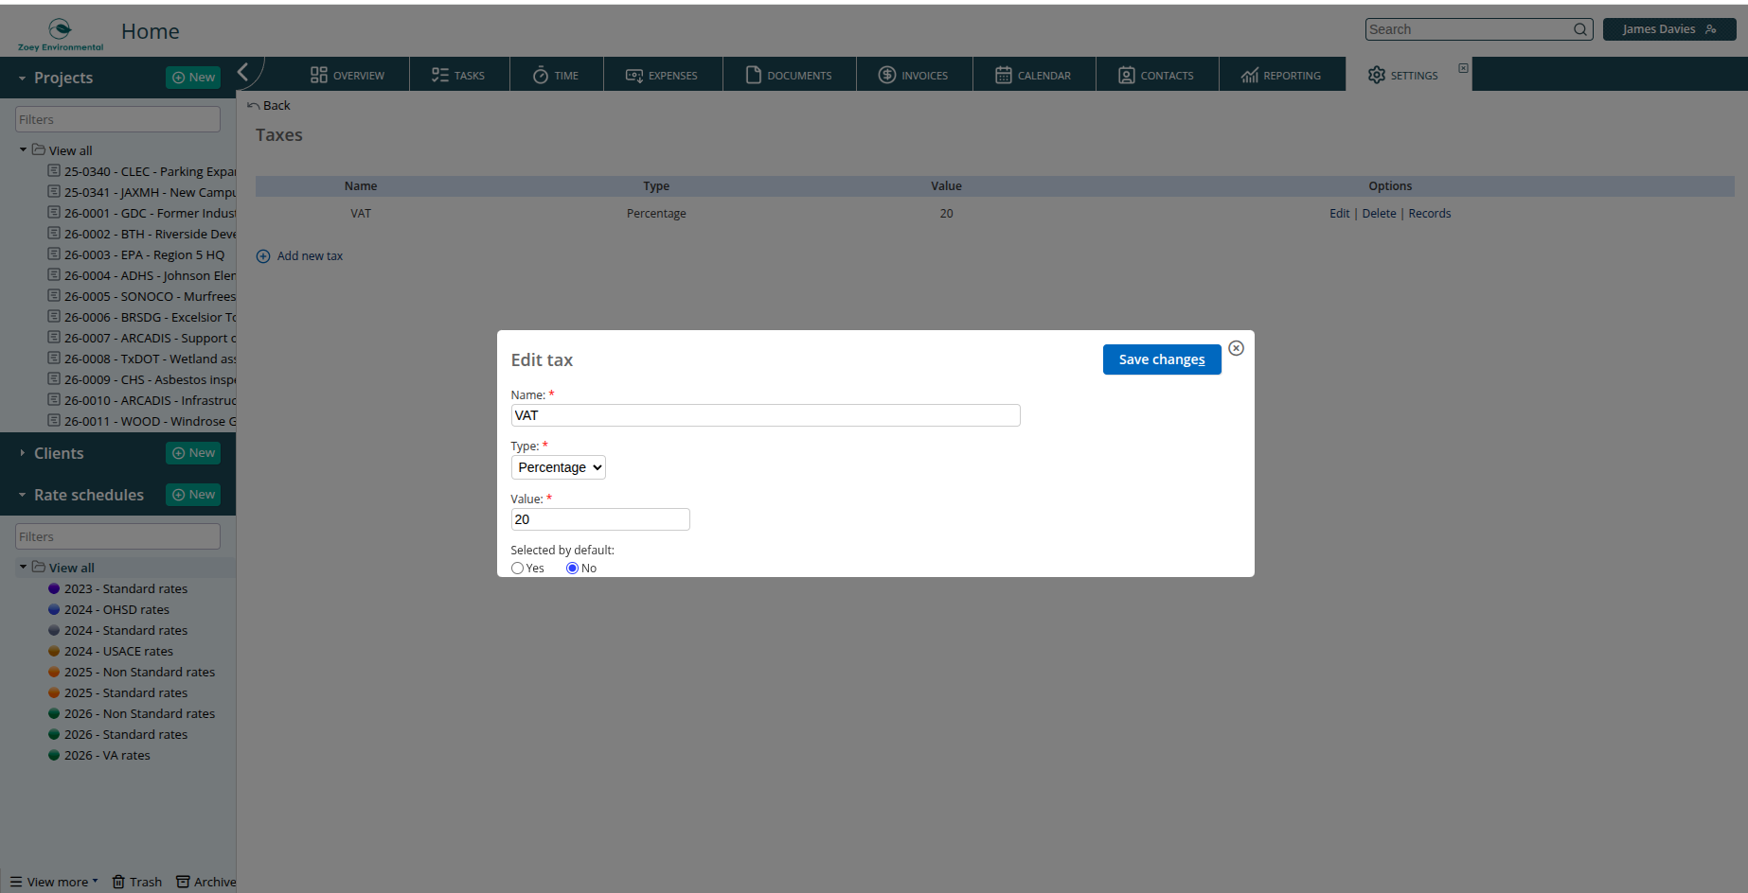Collapse the projects View all folder
Viewport: 1748px width, 893px height.
[23, 149]
